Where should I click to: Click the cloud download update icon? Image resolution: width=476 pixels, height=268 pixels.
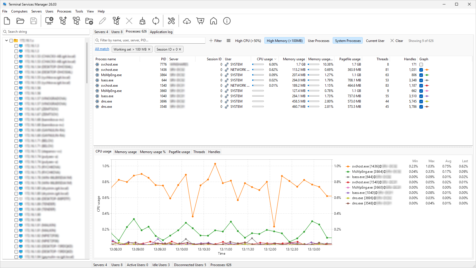pos(187,21)
